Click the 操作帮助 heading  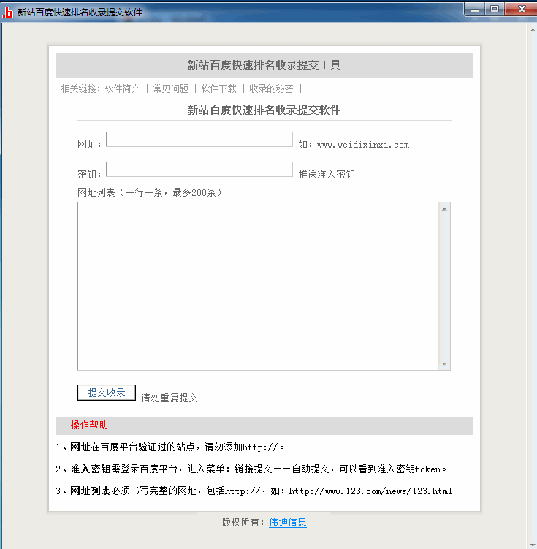[89, 425]
